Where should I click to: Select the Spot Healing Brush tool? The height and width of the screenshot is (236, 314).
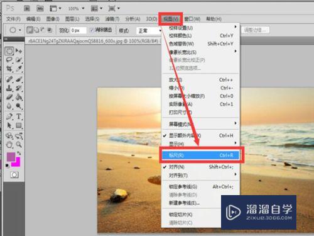[x=9, y=79]
